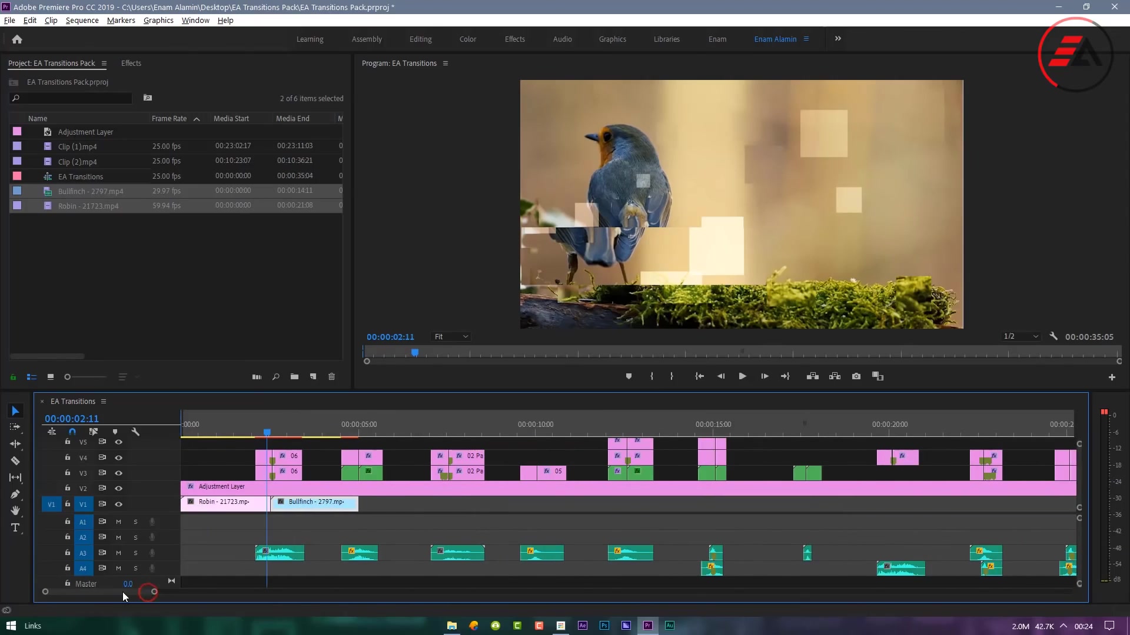Mute audio track A3
1130x635 pixels.
tap(118, 553)
